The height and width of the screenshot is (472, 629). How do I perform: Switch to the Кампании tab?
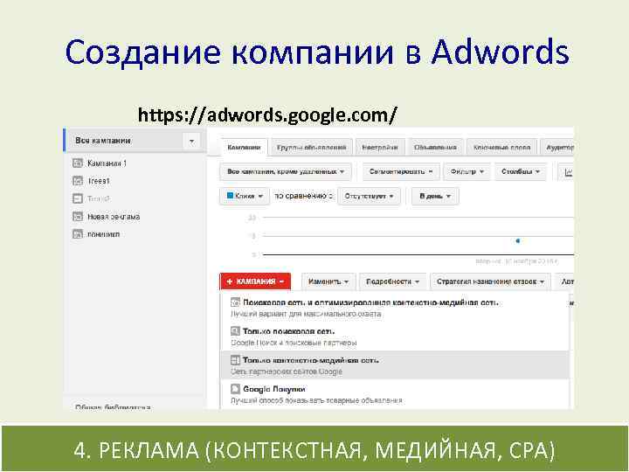244,148
